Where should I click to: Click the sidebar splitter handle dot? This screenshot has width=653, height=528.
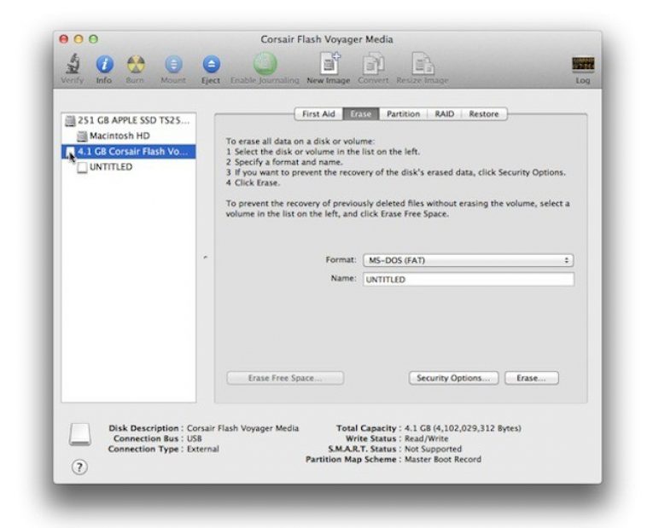206,258
